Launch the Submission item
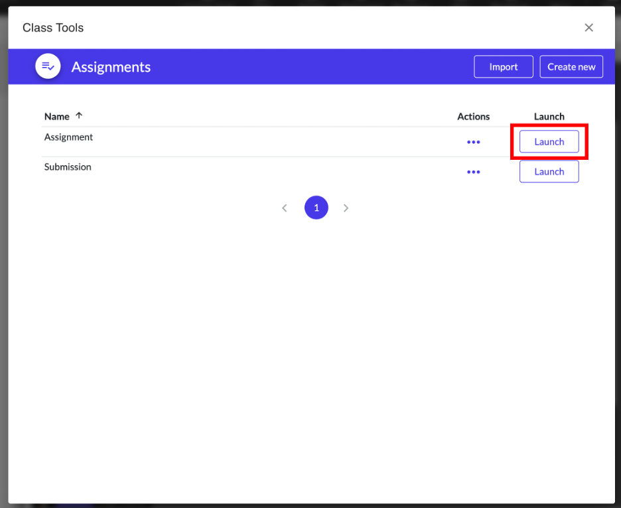This screenshot has height=508, width=621. point(549,172)
